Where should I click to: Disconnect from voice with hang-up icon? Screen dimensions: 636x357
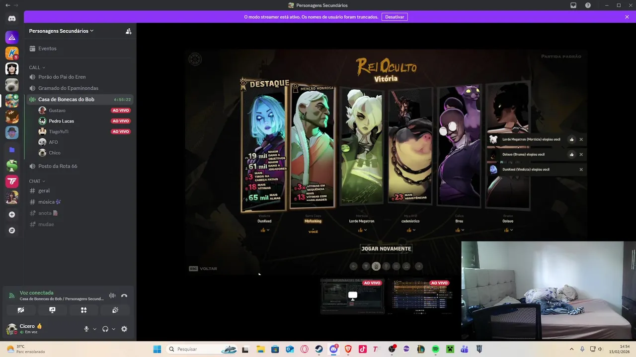pos(124,296)
